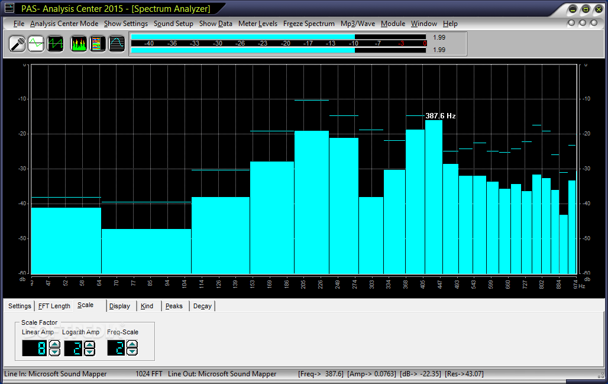Image resolution: width=608 pixels, height=384 pixels.
Task: Click Freeze Spectrum in the menu bar
Action: tap(309, 24)
